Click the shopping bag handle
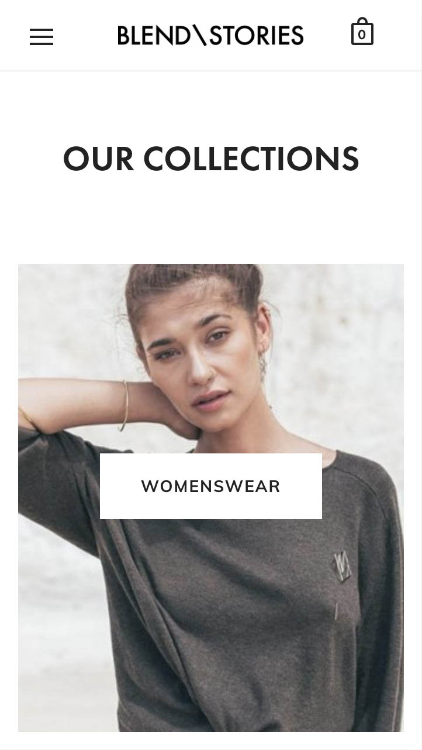 pyautogui.click(x=362, y=22)
